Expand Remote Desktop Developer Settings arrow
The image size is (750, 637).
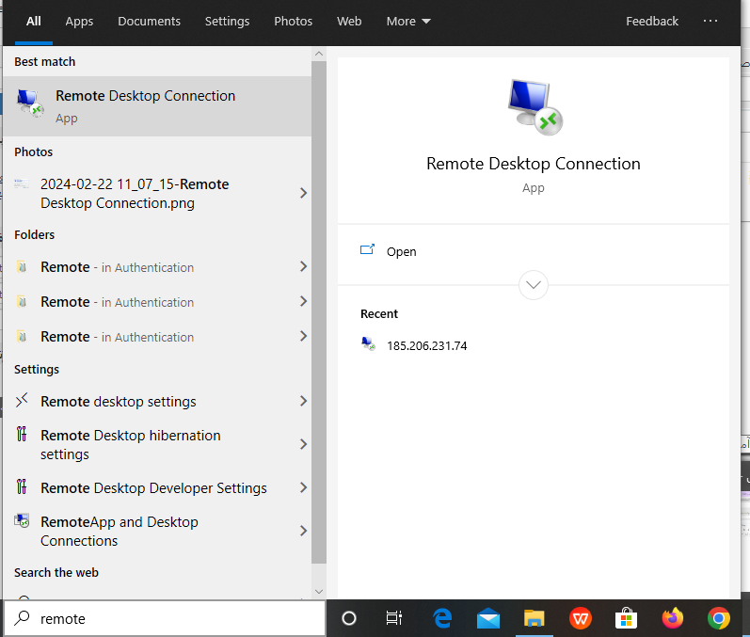(303, 487)
